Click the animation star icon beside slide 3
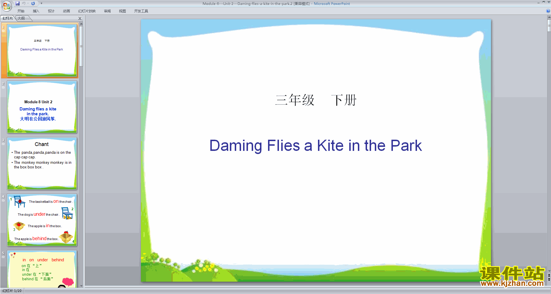Viewport: 551px width, 294px height. tap(3, 144)
